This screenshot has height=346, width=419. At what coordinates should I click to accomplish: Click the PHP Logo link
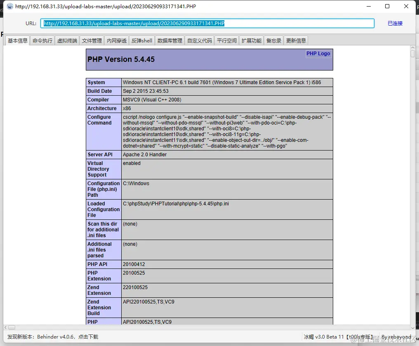[318, 54]
